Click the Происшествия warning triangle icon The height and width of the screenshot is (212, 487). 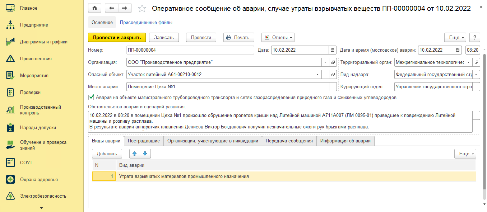[x=10, y=58]
